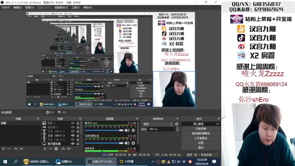Open the Windows Start menu
The width and height of the screenshot is (295, 166).
coord(5,162)
